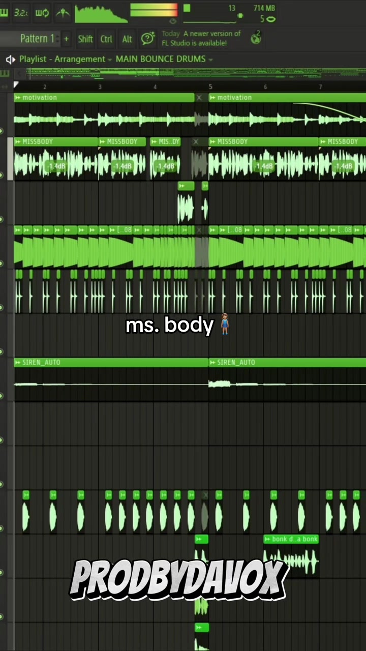The width and height of the screenshot is (366, 651).
Task: Click the fade curve on second motivation clip
Action: pos(330,110)
